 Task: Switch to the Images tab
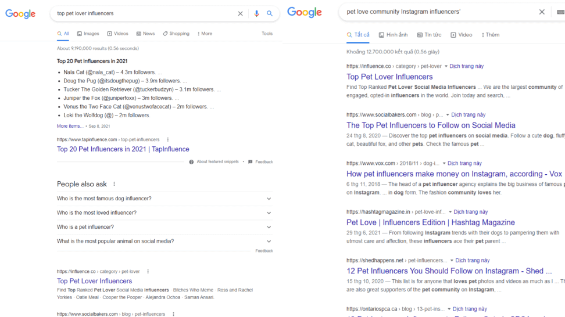click(88, 34)
